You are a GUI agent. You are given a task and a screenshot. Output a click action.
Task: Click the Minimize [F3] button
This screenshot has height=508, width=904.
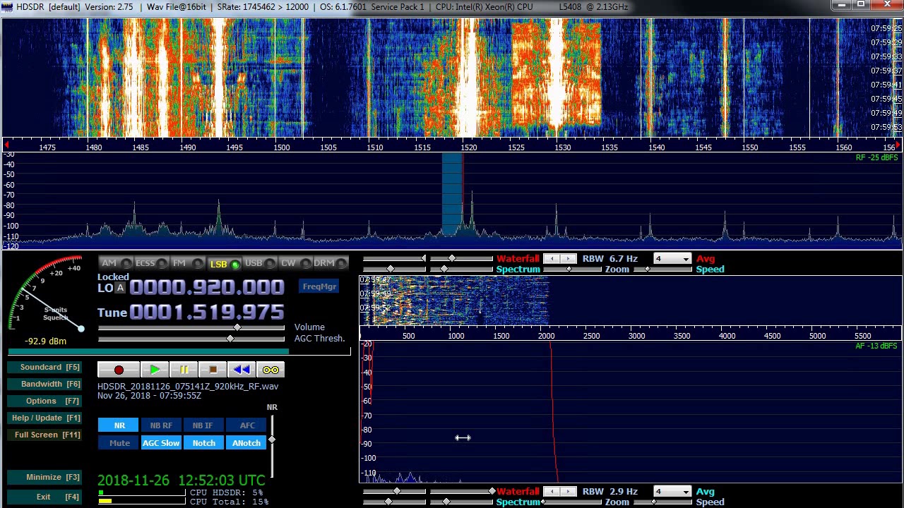point(45,477)
